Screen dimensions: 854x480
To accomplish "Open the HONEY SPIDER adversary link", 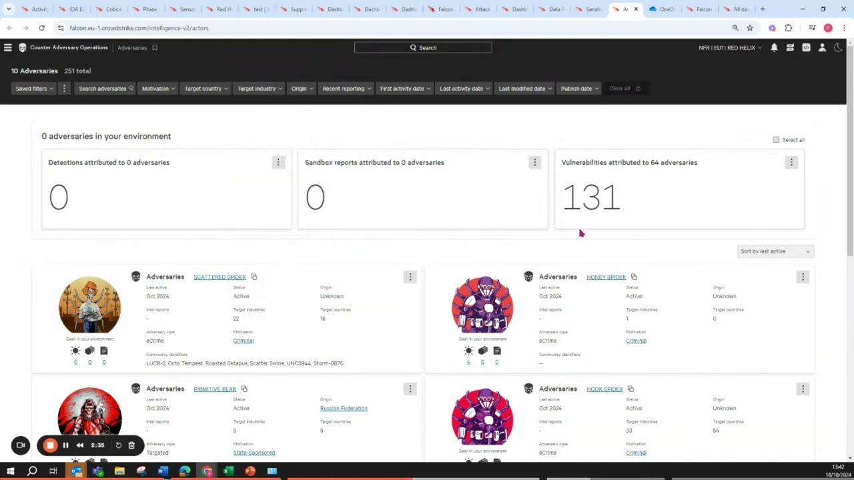I will 606,277.
